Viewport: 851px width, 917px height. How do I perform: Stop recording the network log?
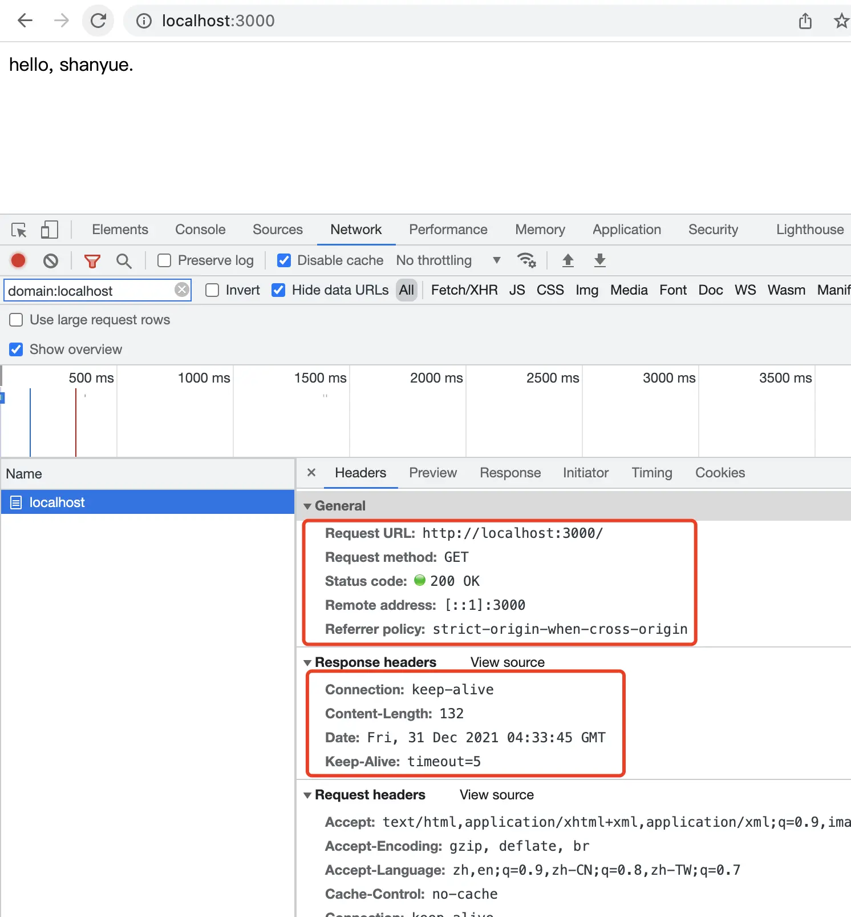(x=18, y=260)
